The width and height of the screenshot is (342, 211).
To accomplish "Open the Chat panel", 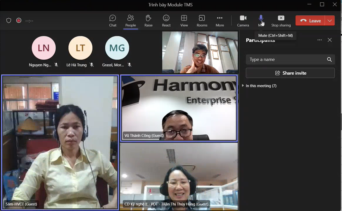I will point(113,21).
